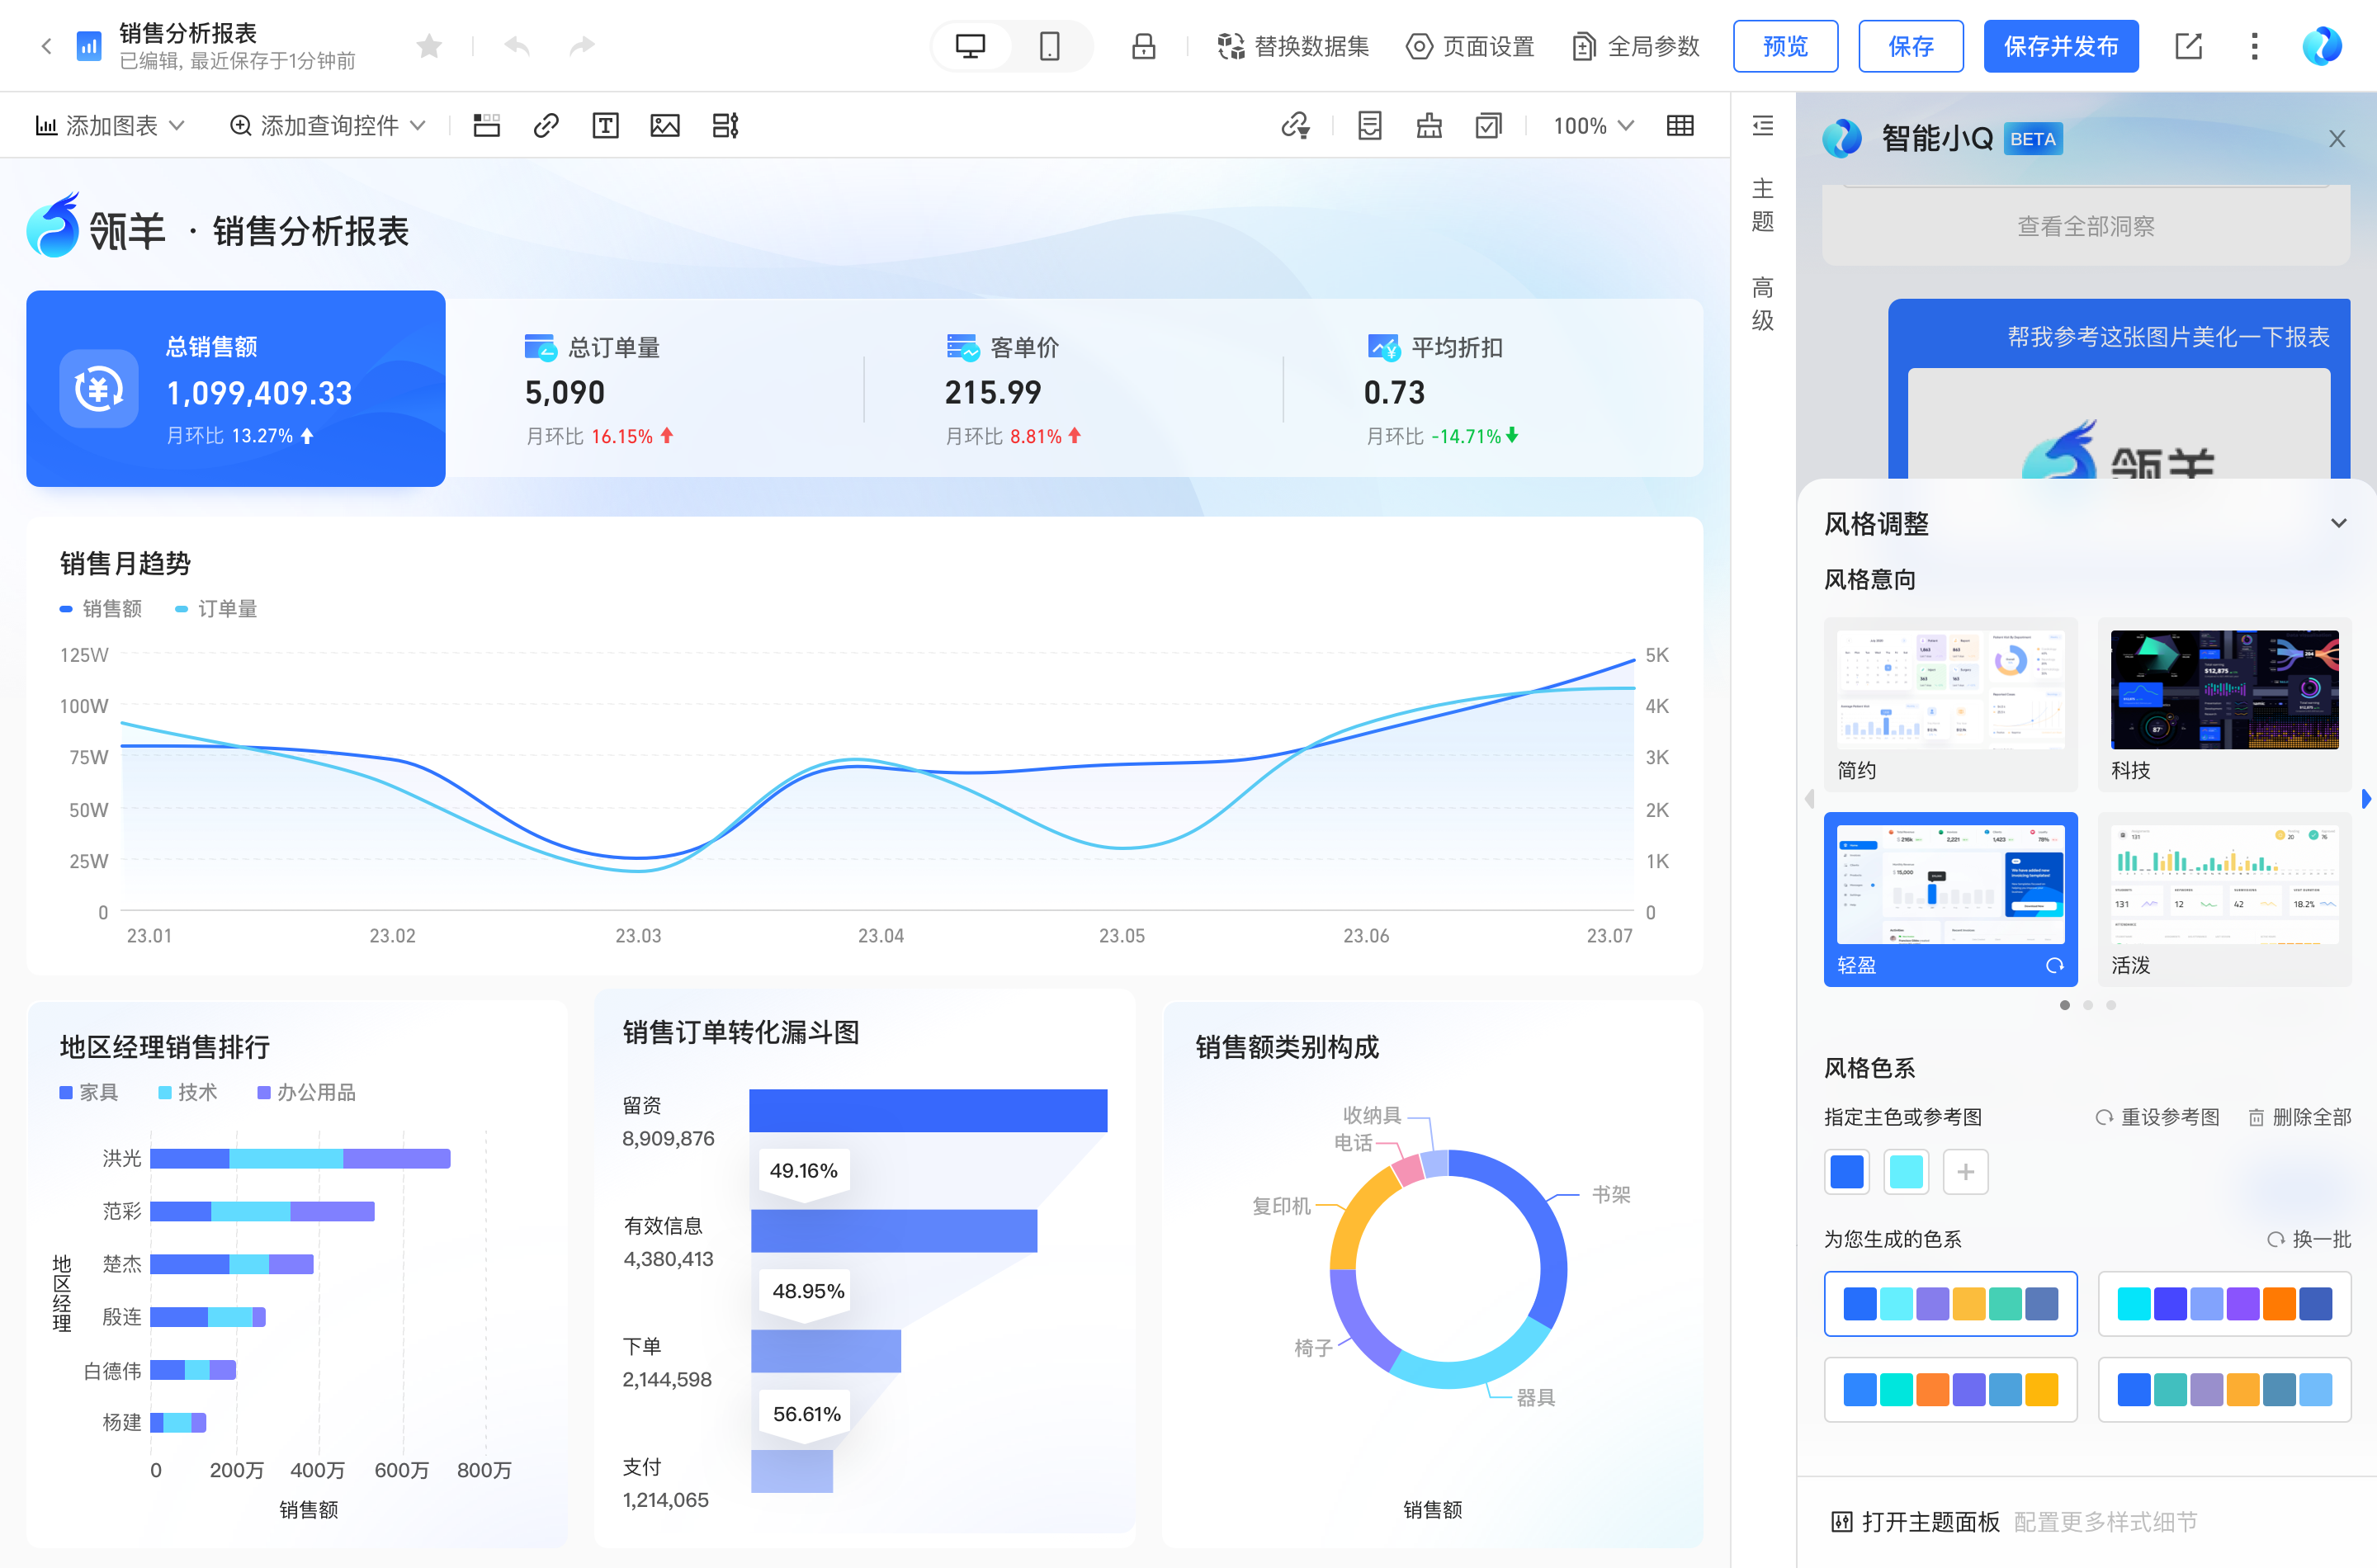The height and width of the screenshot is (1568, 2377).
Task: Select the cyan main color swatch
Action: pyautogui.click(x=1905, y=1171)
